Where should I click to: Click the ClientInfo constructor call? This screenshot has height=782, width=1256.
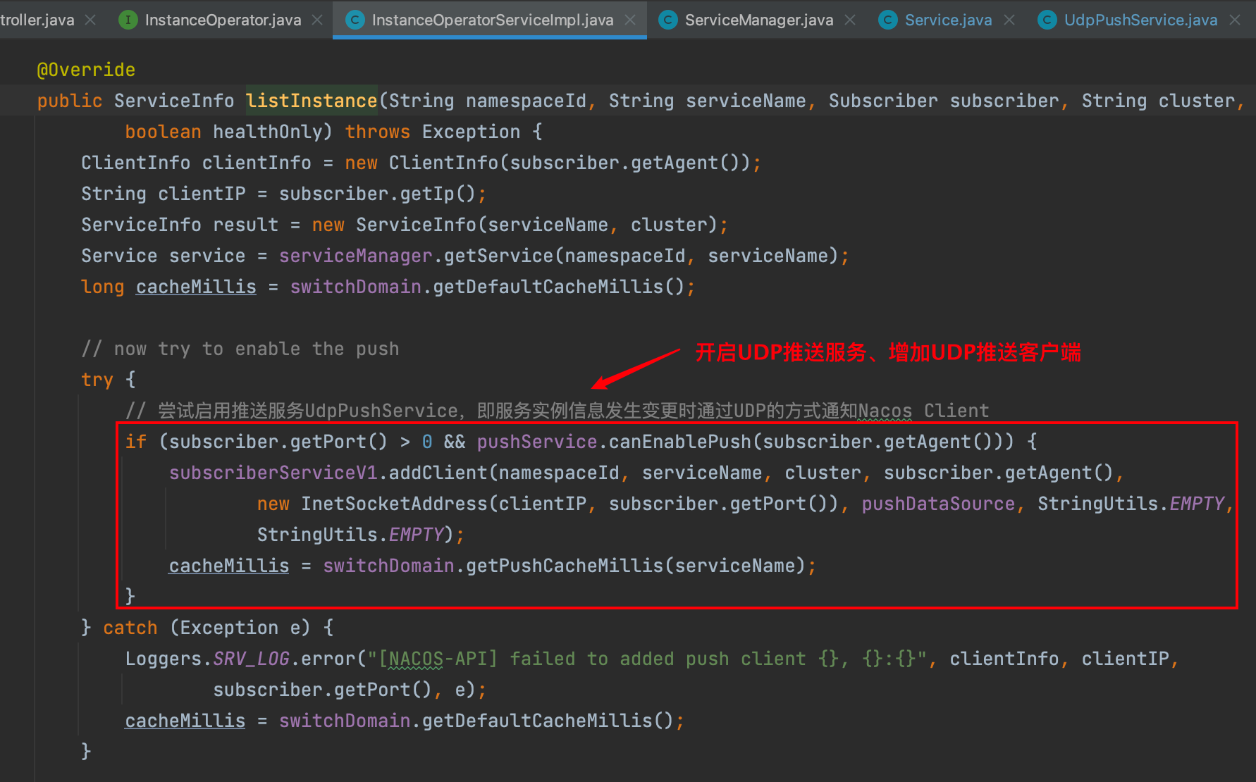tap(443, 163)
